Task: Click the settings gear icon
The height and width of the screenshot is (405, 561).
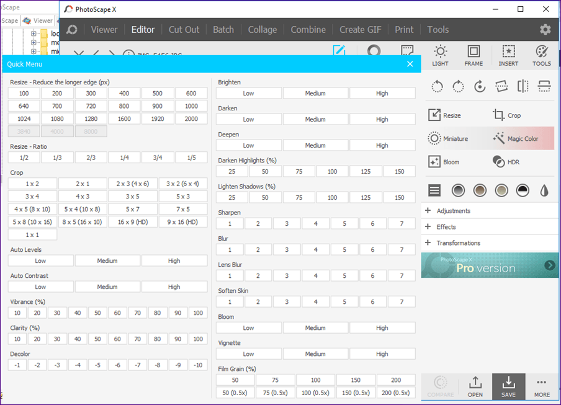Action: [x=545, y=30]
